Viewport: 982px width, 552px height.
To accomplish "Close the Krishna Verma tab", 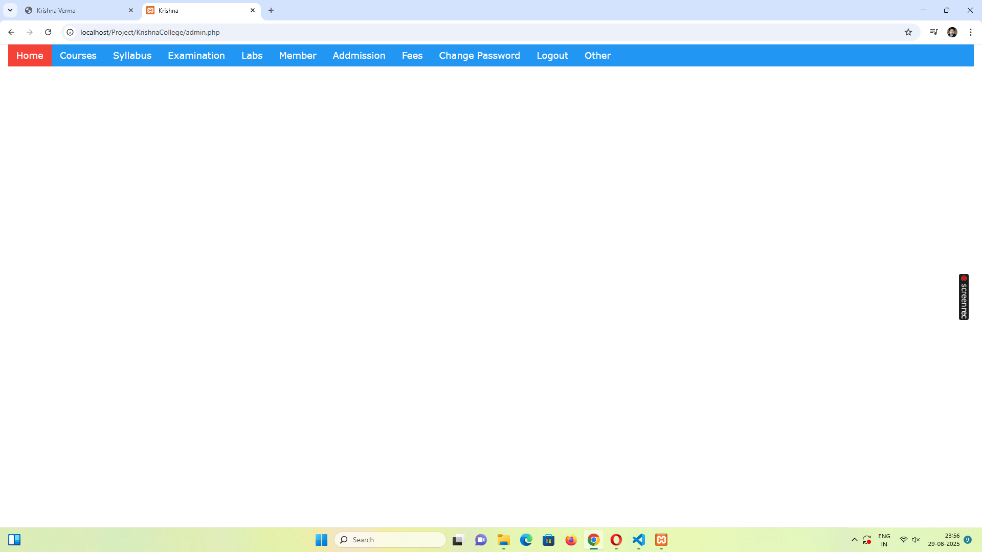I will pyautogui.click(x=131, y=10).
